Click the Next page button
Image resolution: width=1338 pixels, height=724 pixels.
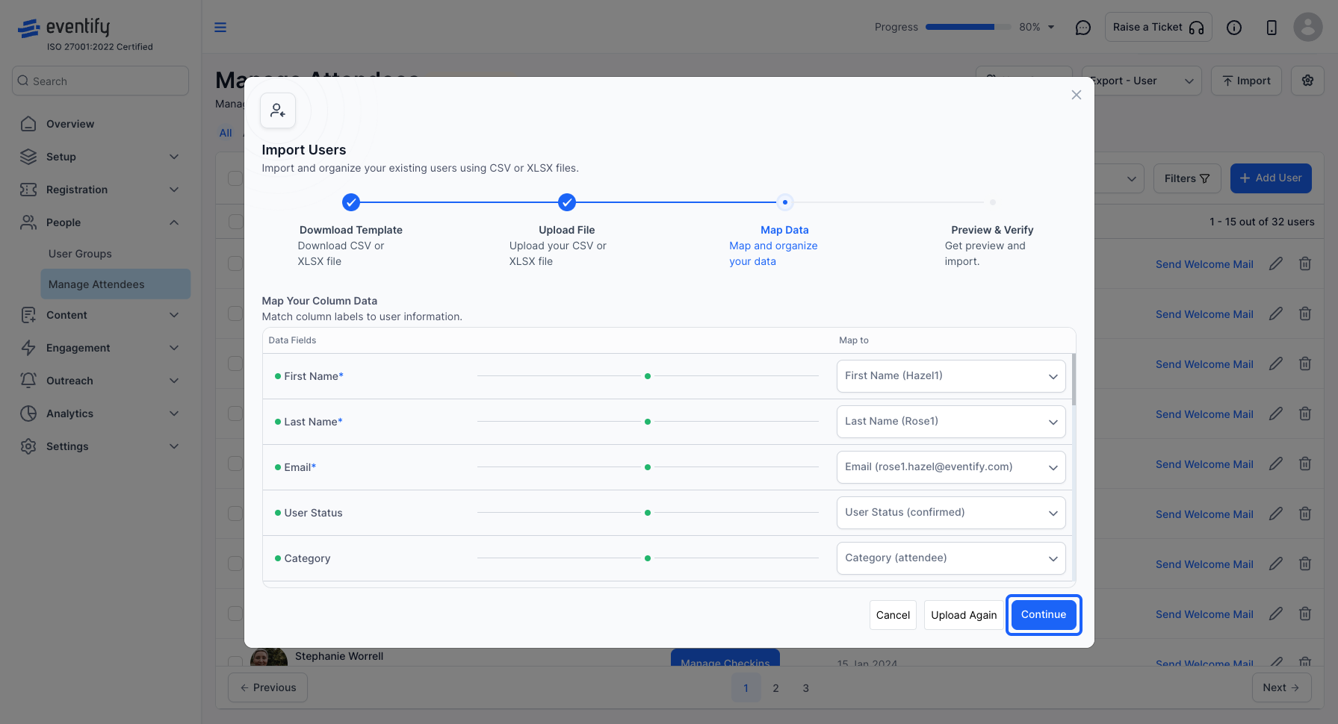[x=1282, y=687]
